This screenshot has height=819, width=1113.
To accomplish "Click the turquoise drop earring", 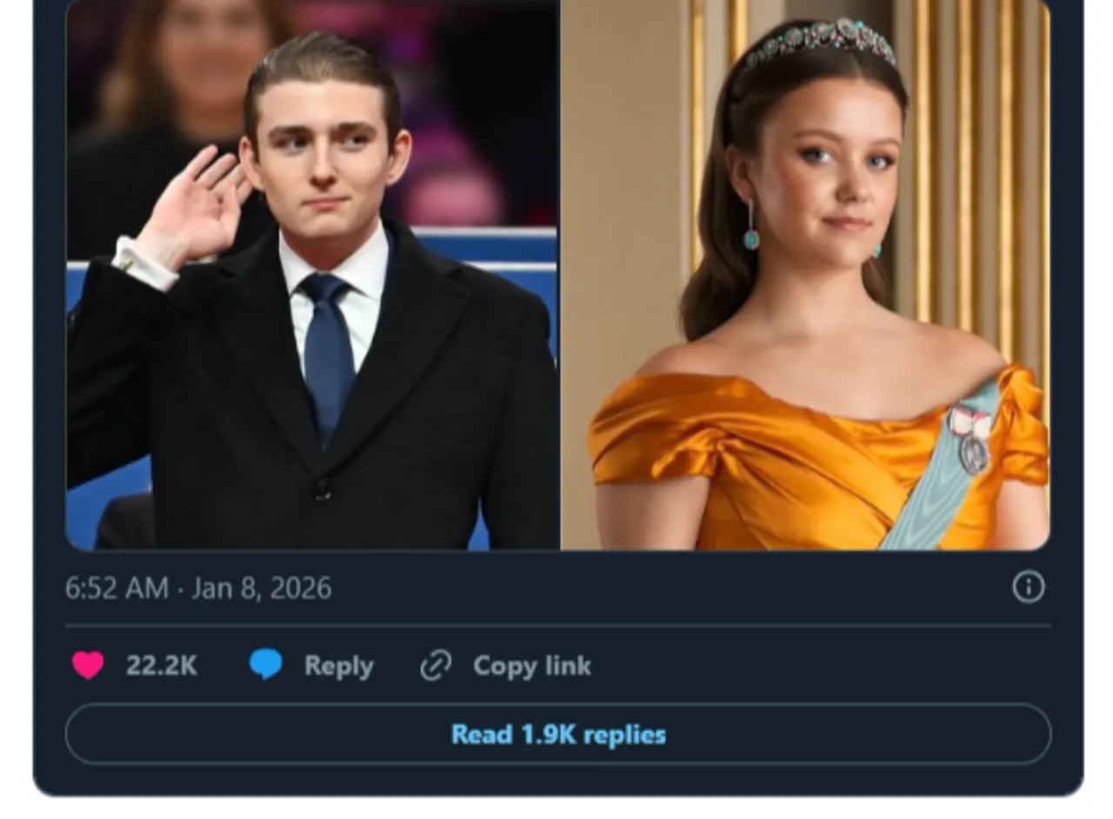I will coord(750,235).
